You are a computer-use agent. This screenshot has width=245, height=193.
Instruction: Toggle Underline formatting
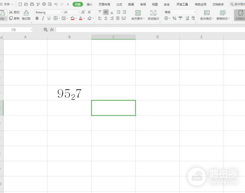click(x=49, y=18)
